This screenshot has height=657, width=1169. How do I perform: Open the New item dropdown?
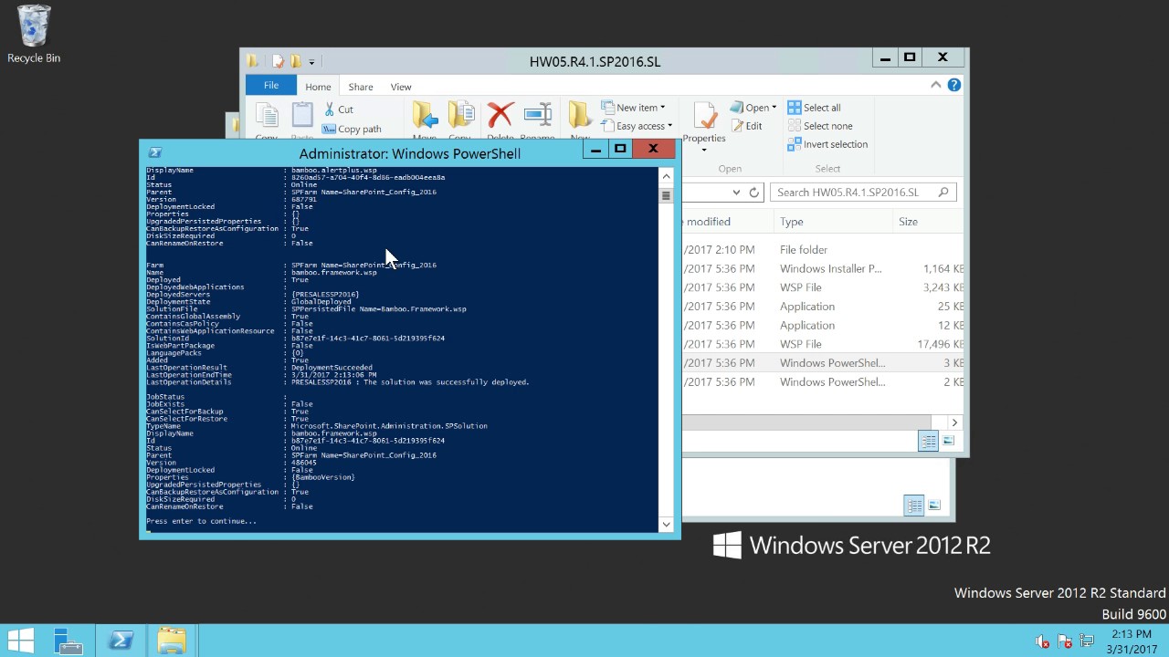pyautogui.click(x=633, y=108)
